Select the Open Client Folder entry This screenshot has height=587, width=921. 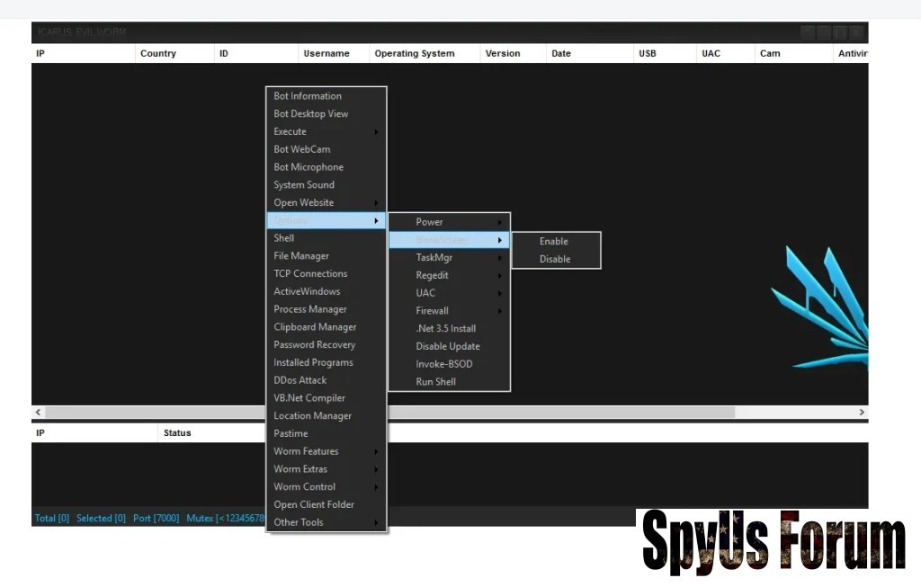tap(314, 505)
